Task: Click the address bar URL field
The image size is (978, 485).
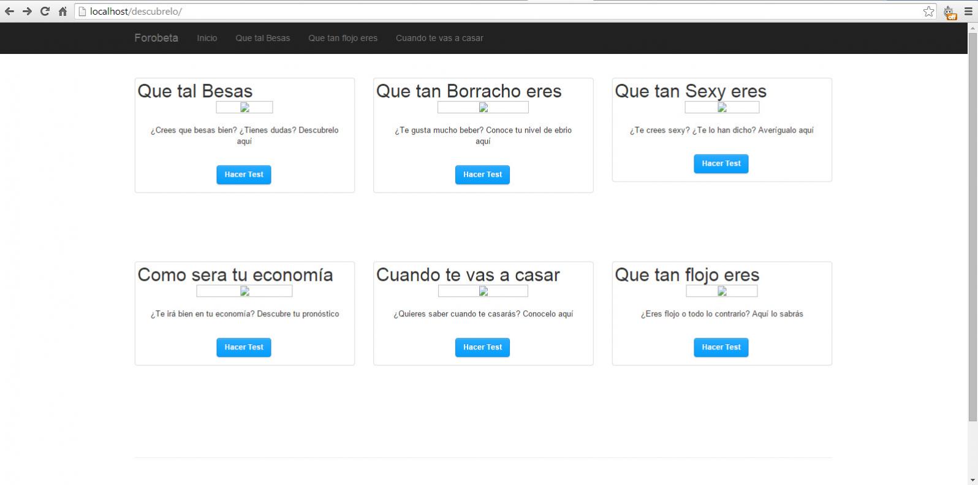Action: tap(490, 11)
